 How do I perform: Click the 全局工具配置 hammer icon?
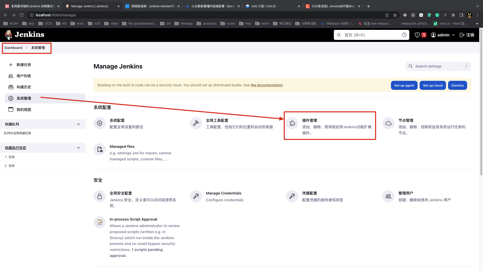coord(196,123)
